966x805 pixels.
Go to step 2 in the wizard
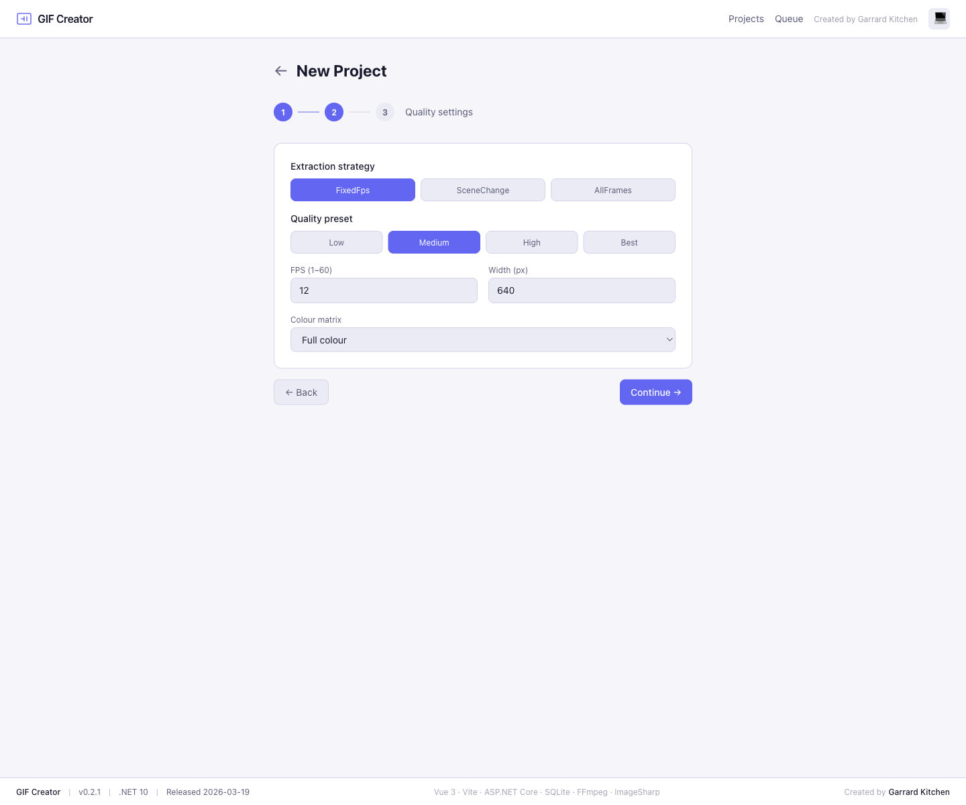tap(334, 112)
